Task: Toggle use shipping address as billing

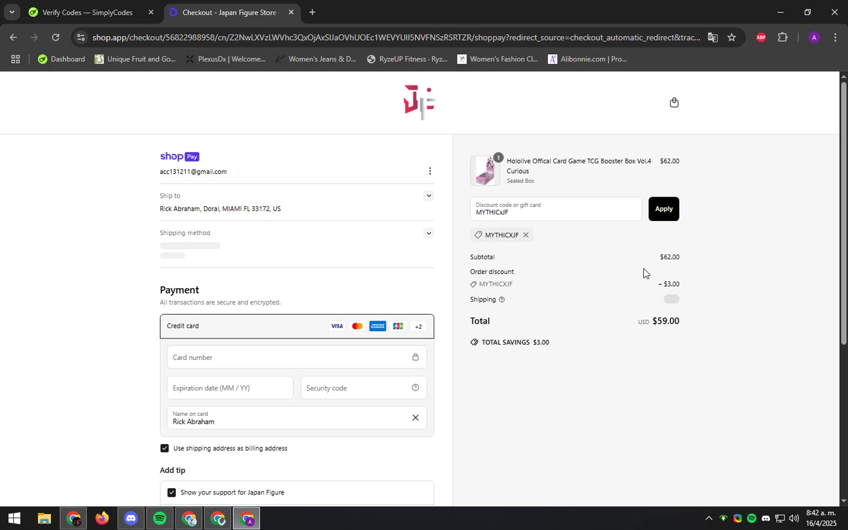Action: tap(165, 448)
